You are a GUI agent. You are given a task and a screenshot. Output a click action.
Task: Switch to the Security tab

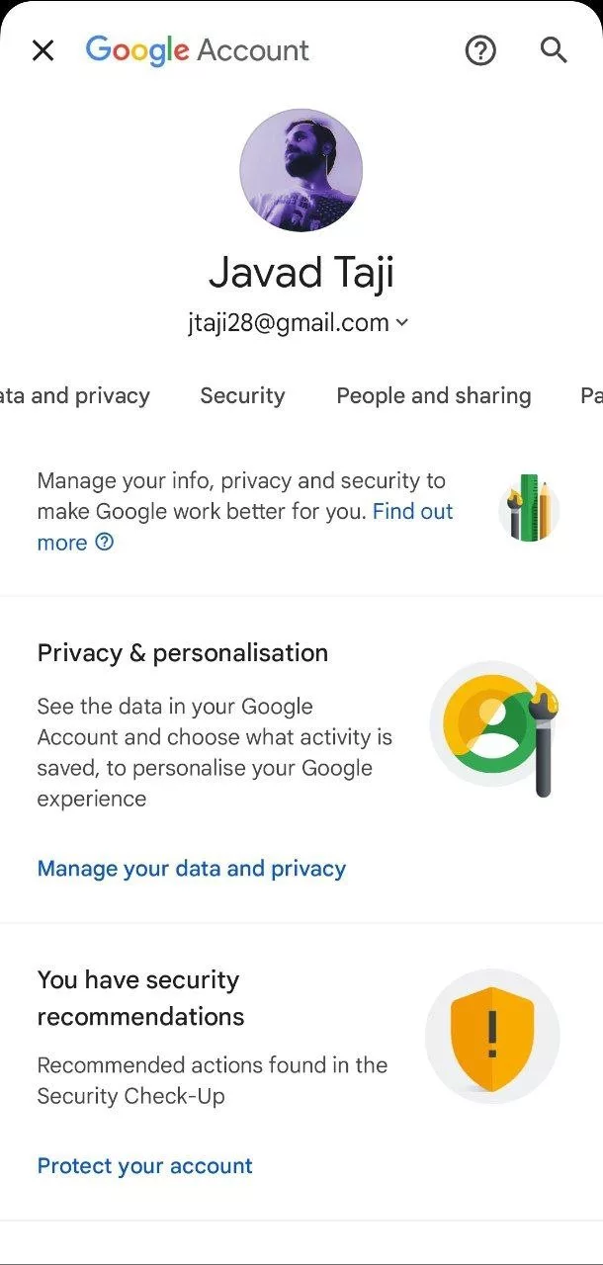242,396
